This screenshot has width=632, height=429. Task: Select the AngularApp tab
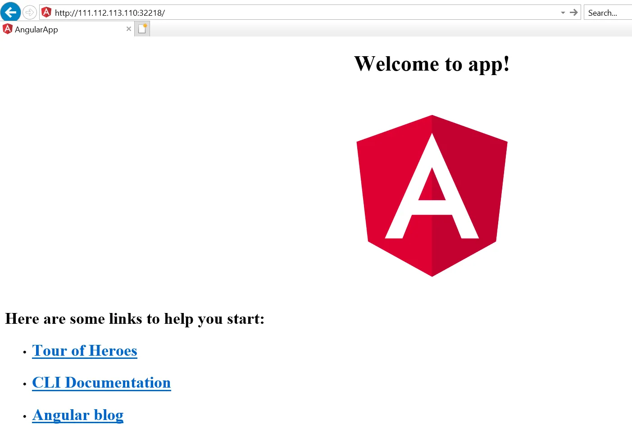(68, 29)
